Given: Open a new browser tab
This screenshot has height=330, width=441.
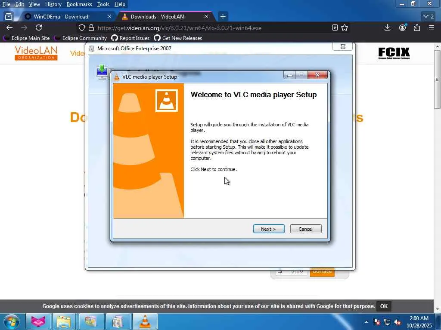Looking at the screenshot, I should tap(223, 17).
